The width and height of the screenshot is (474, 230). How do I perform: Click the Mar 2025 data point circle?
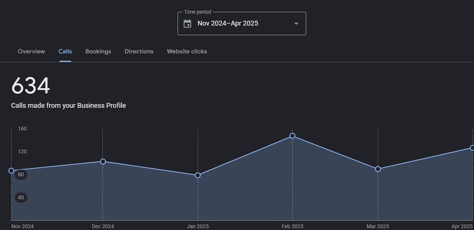coord(378,169)
